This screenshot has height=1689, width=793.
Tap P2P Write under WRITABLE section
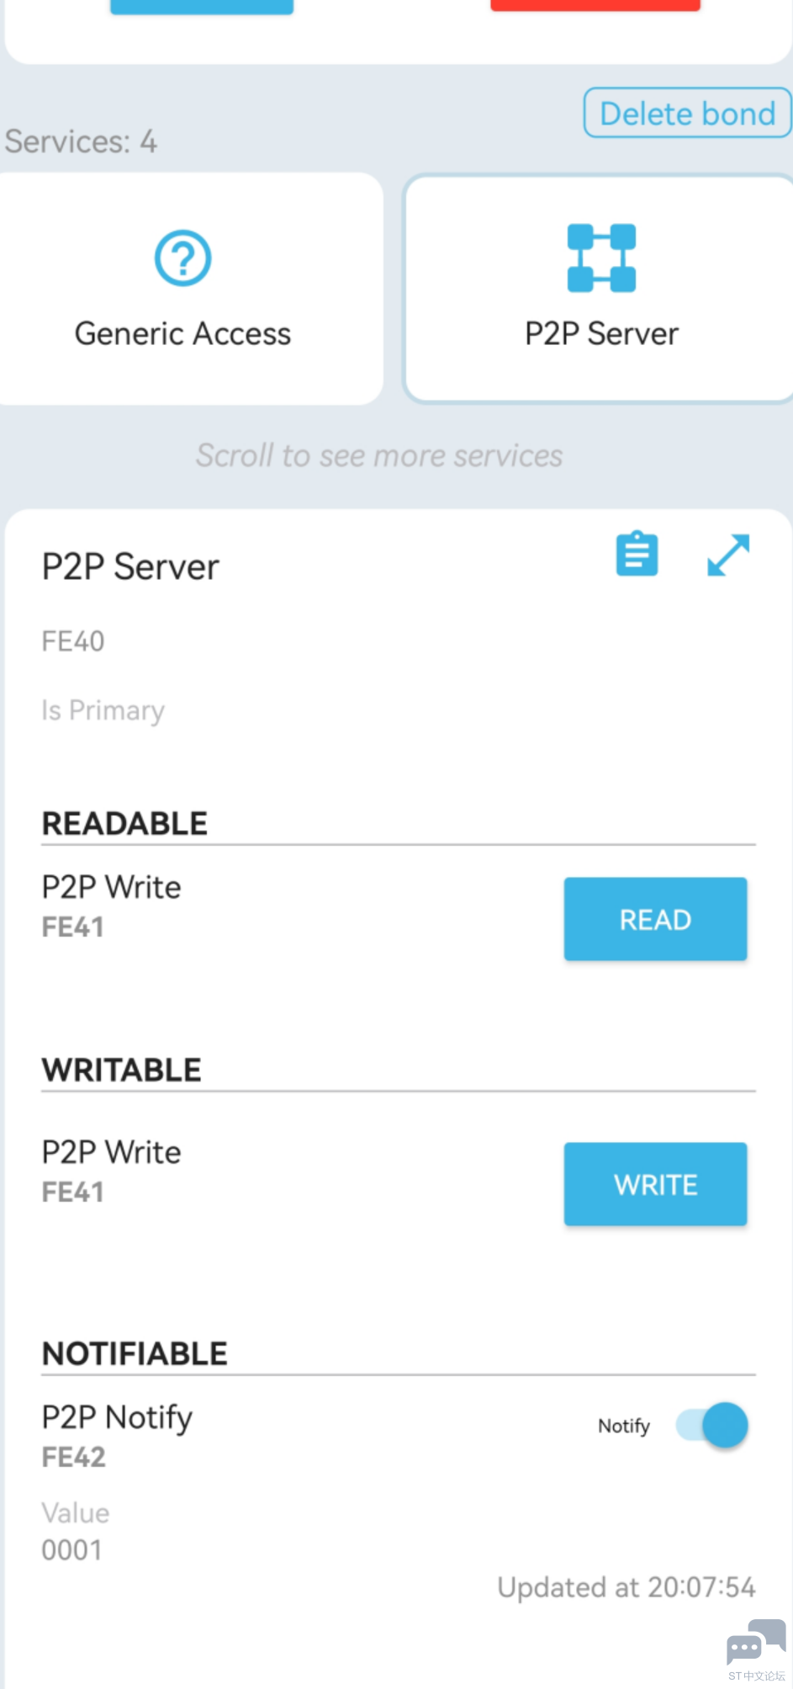(111, 1152)
